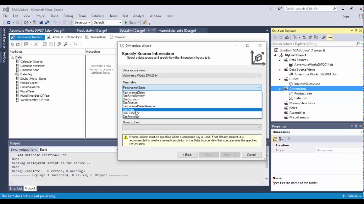Click Find Table icon in dimension toolbar
Image resolution: width=364 pixels, height=204 pixels.
coord(59,44)
